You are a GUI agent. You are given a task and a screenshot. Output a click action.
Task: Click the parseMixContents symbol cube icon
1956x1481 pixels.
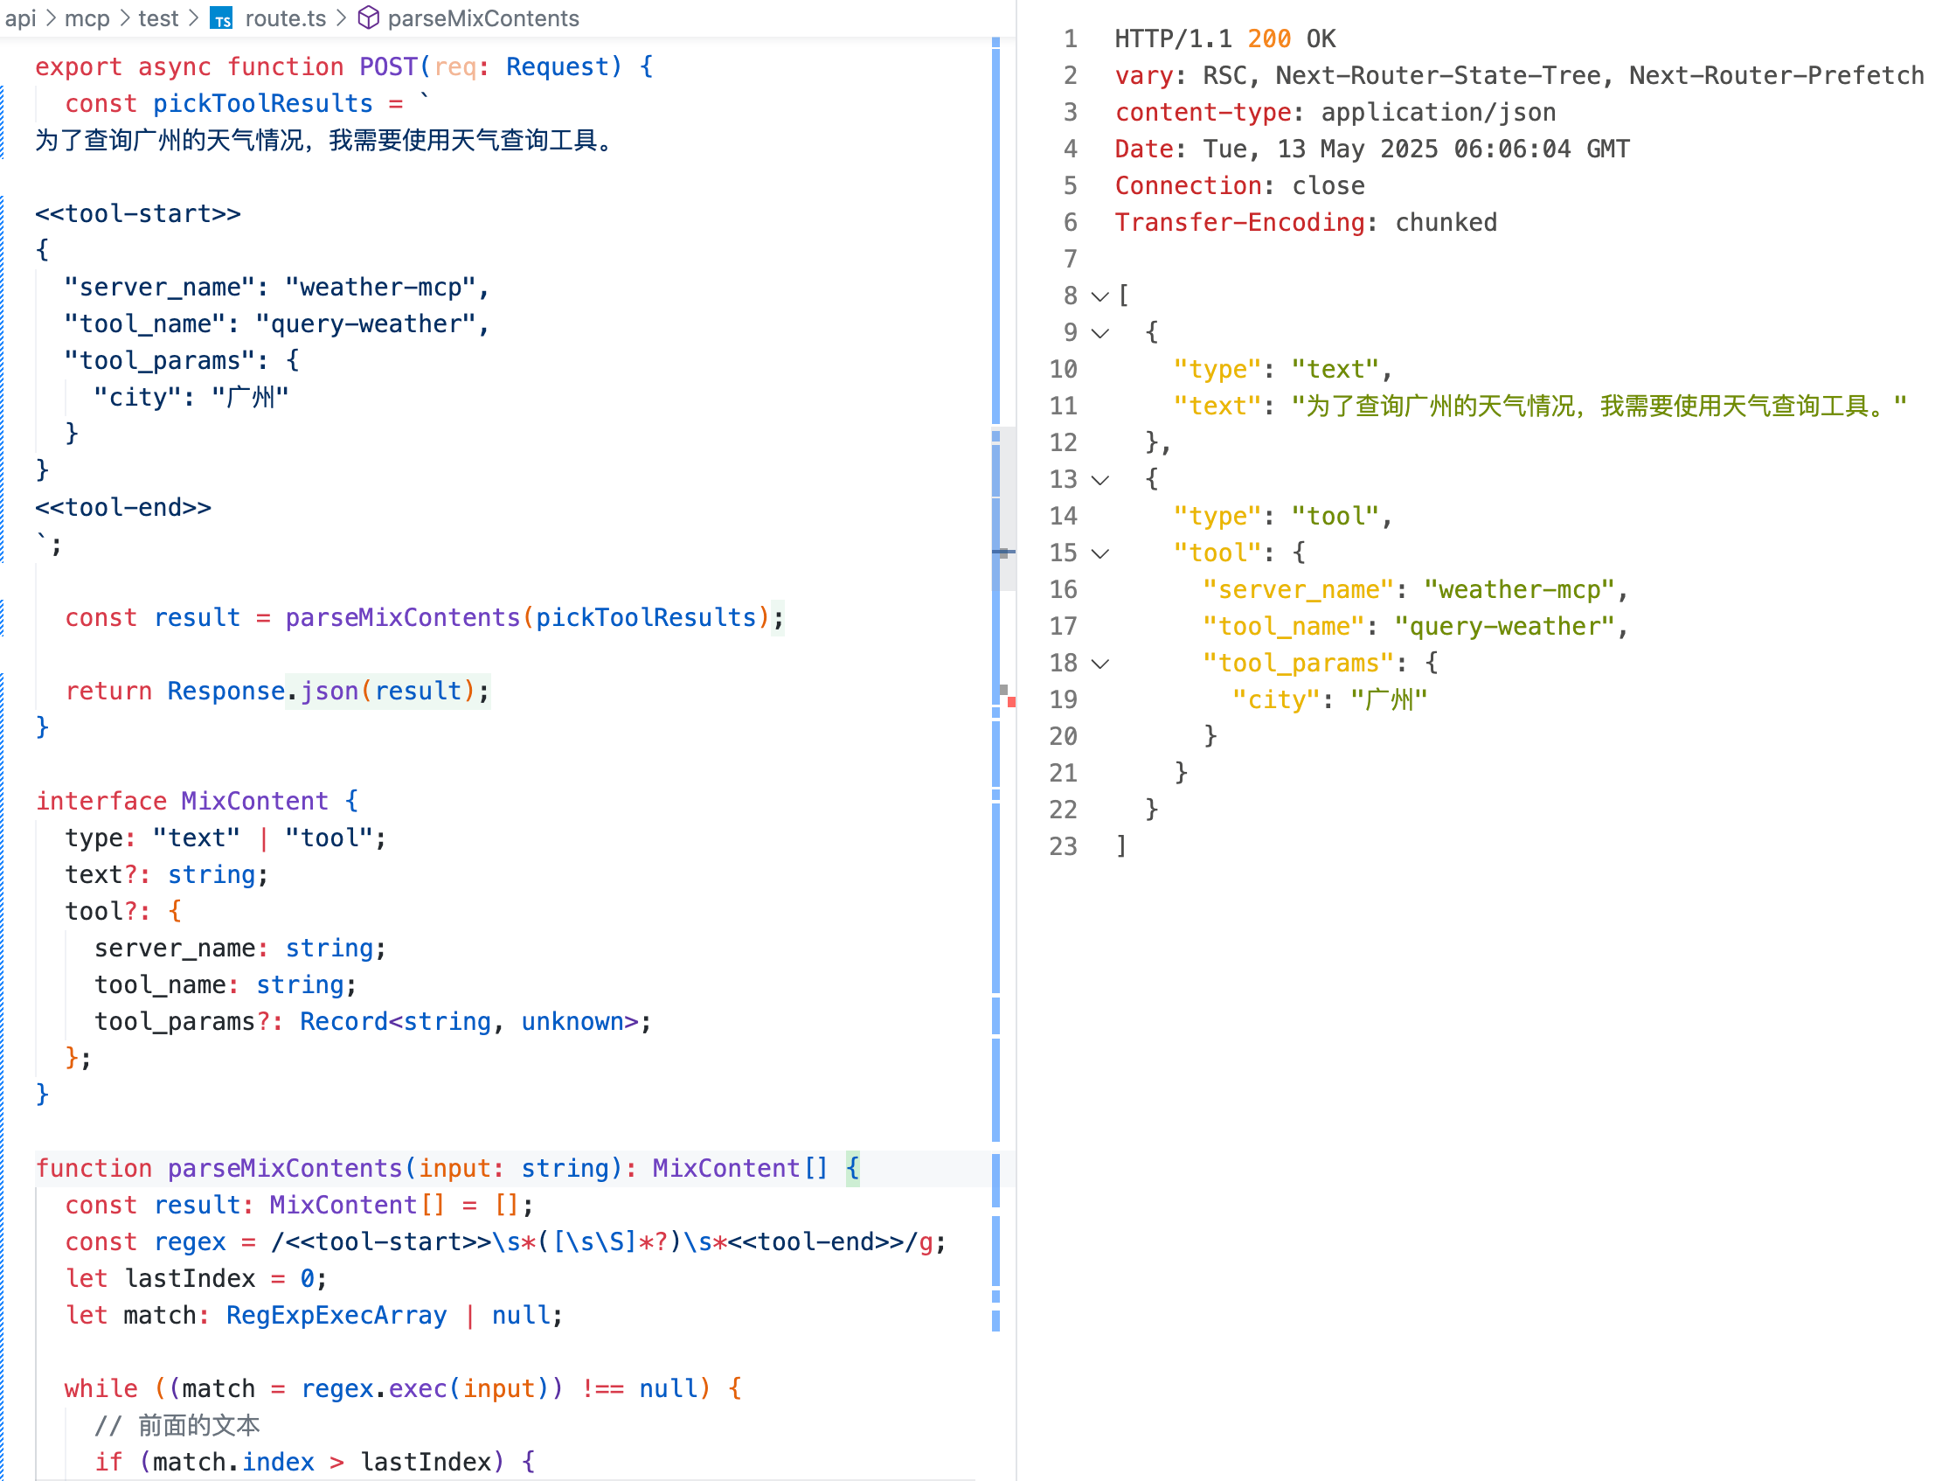click(x=368, y=17)
